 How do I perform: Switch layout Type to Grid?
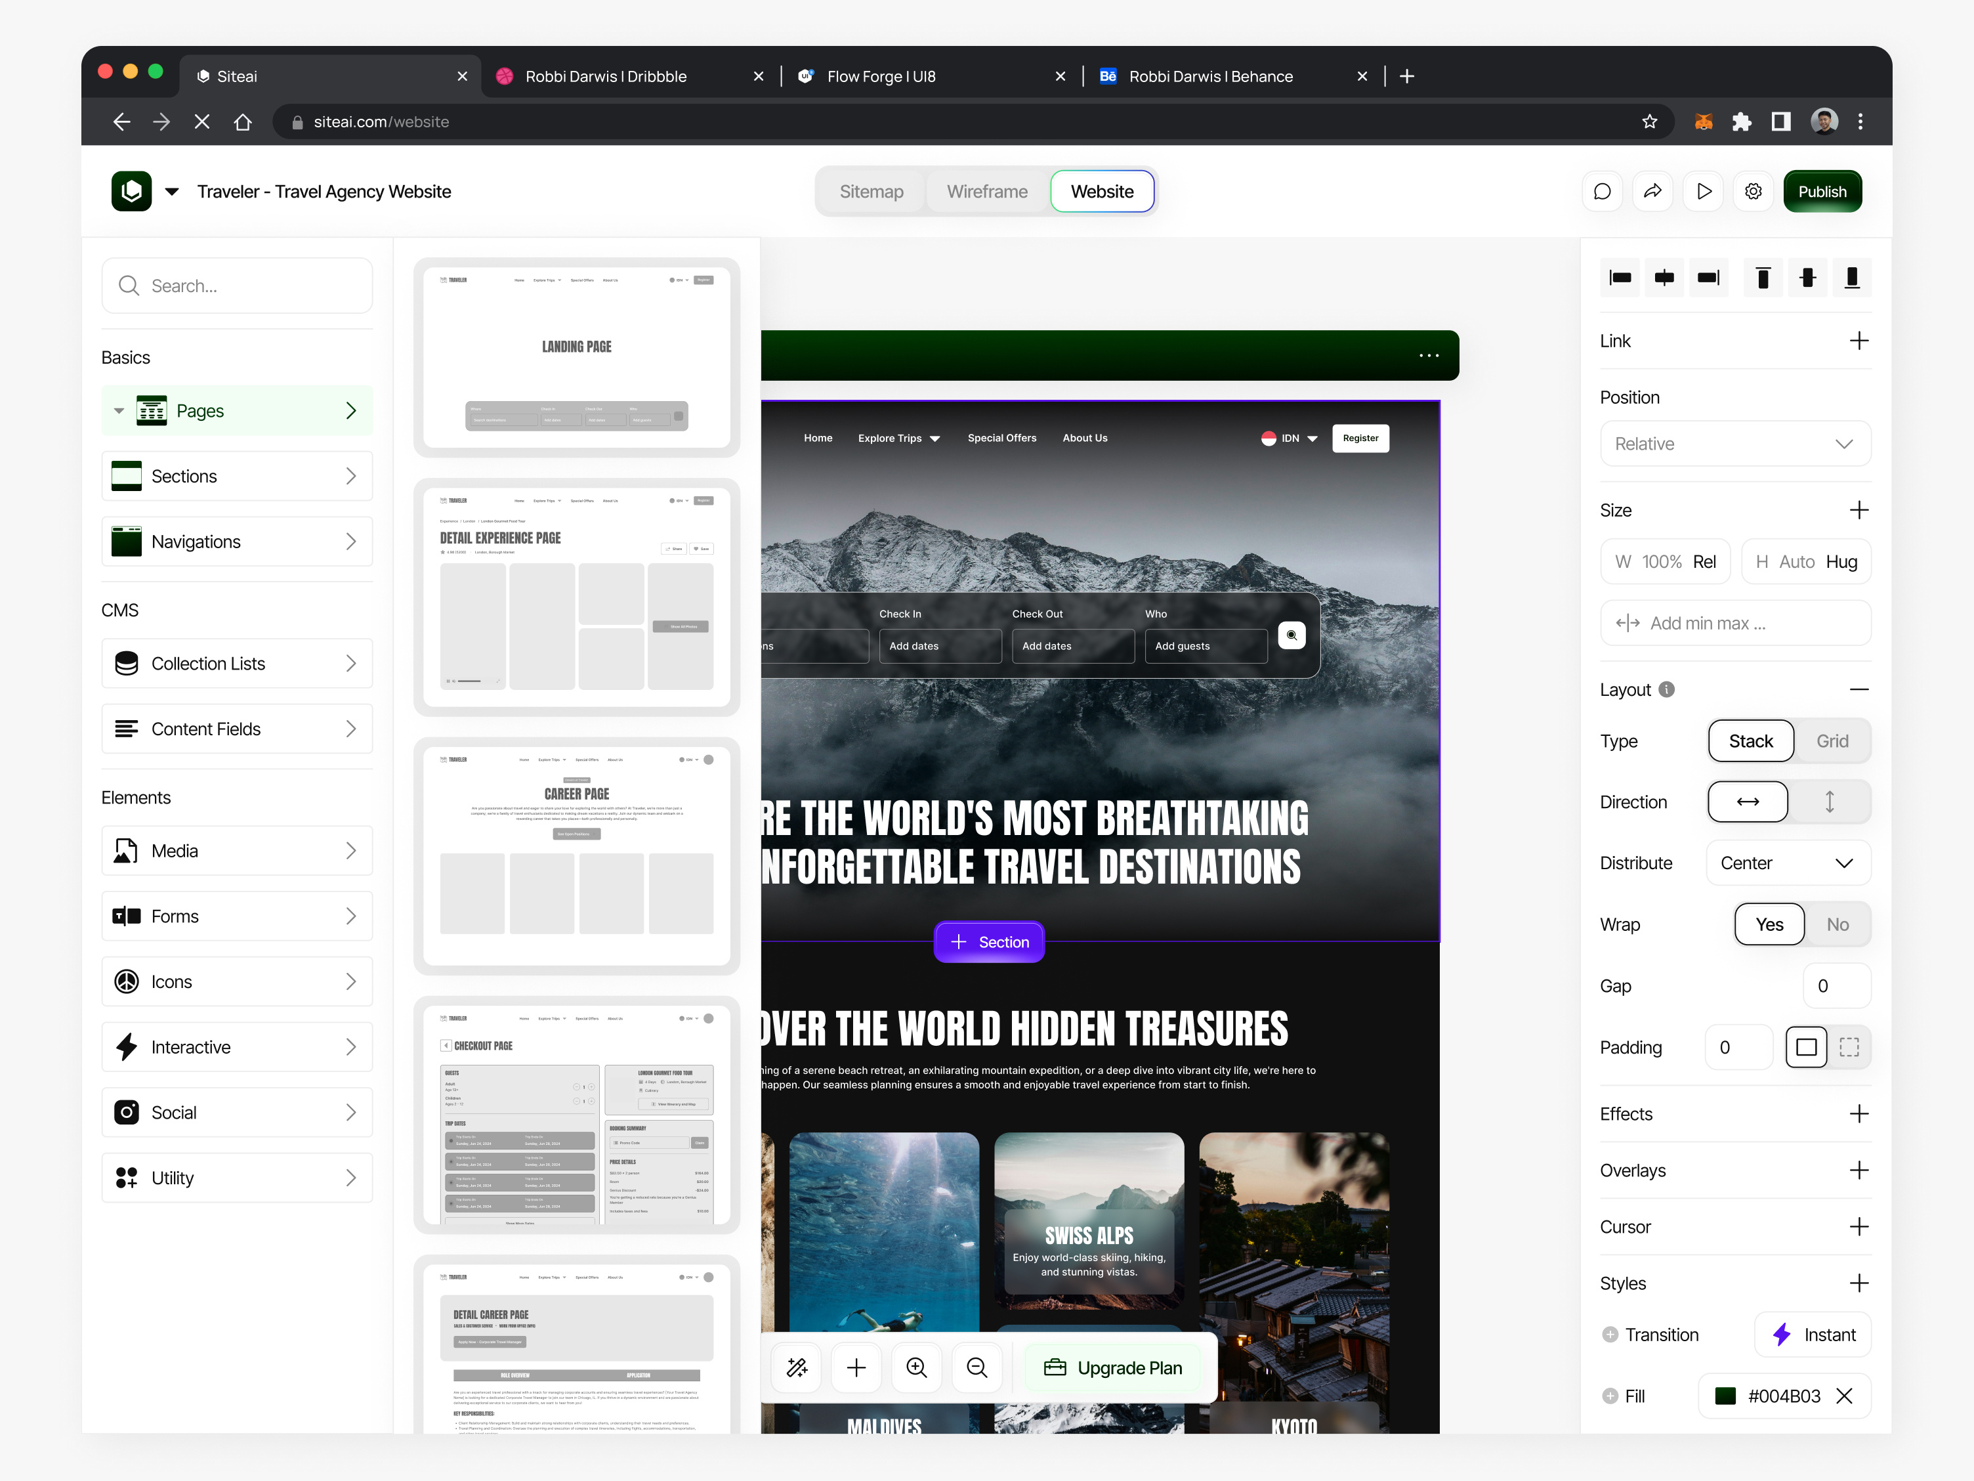coord(1831,740)
